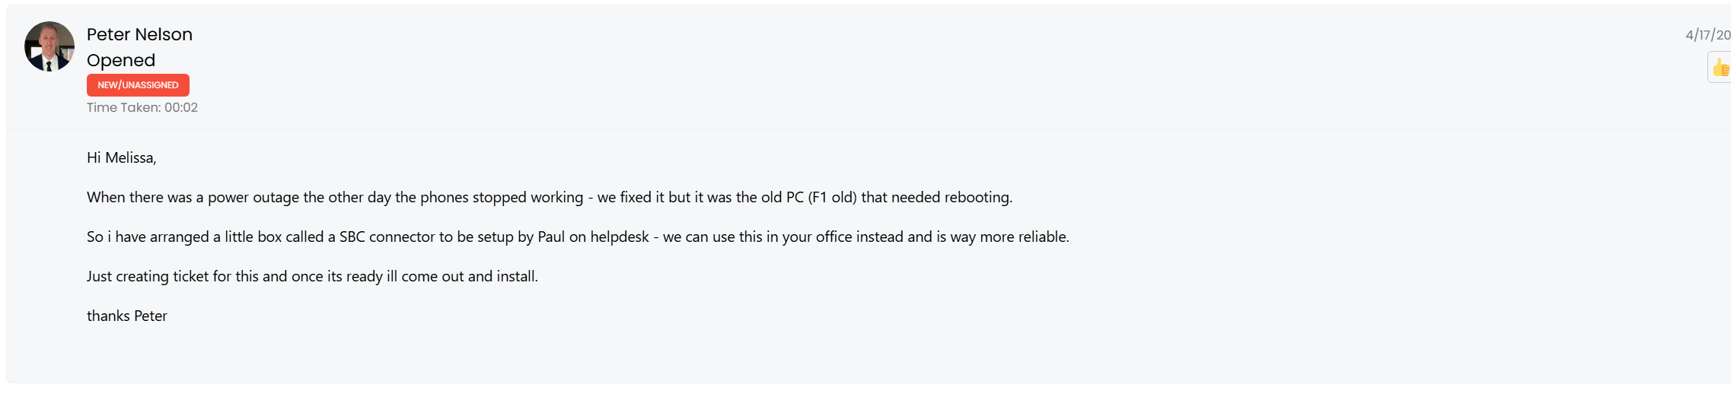Click the NEW/UNASSIGNED status badge
The width and height of the screenshot is (1731, 397).
point(138,85)
